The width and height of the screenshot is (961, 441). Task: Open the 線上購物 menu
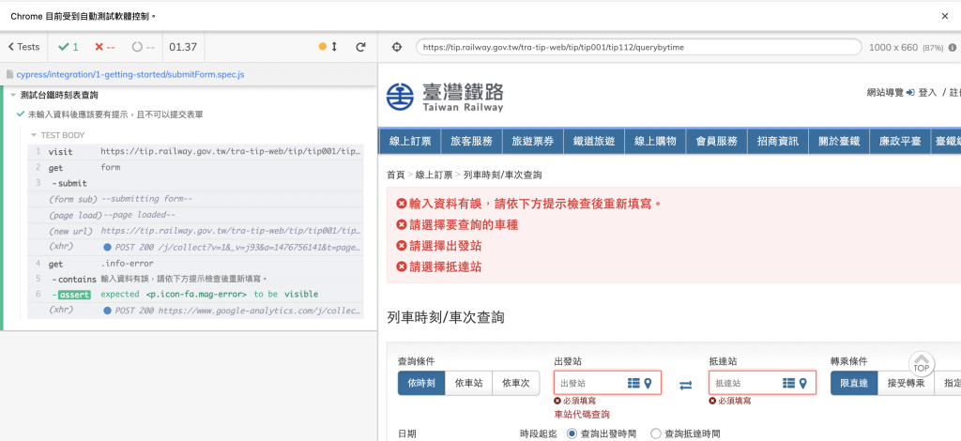[x=655, y=141]
